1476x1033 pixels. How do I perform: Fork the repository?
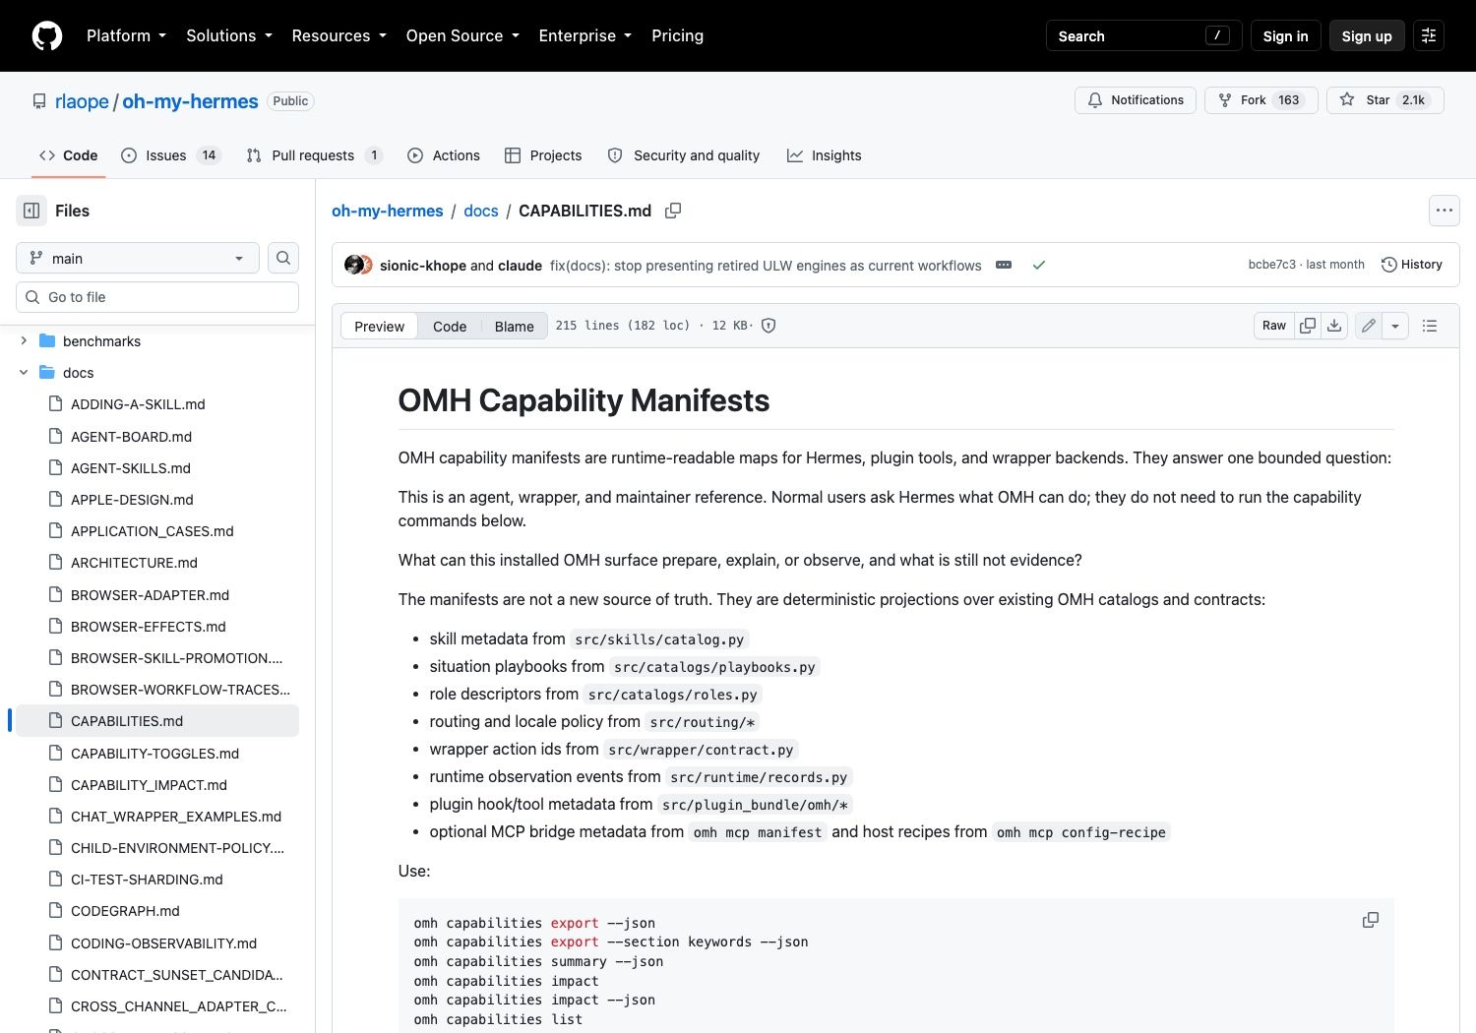[x=1261, y=100]
